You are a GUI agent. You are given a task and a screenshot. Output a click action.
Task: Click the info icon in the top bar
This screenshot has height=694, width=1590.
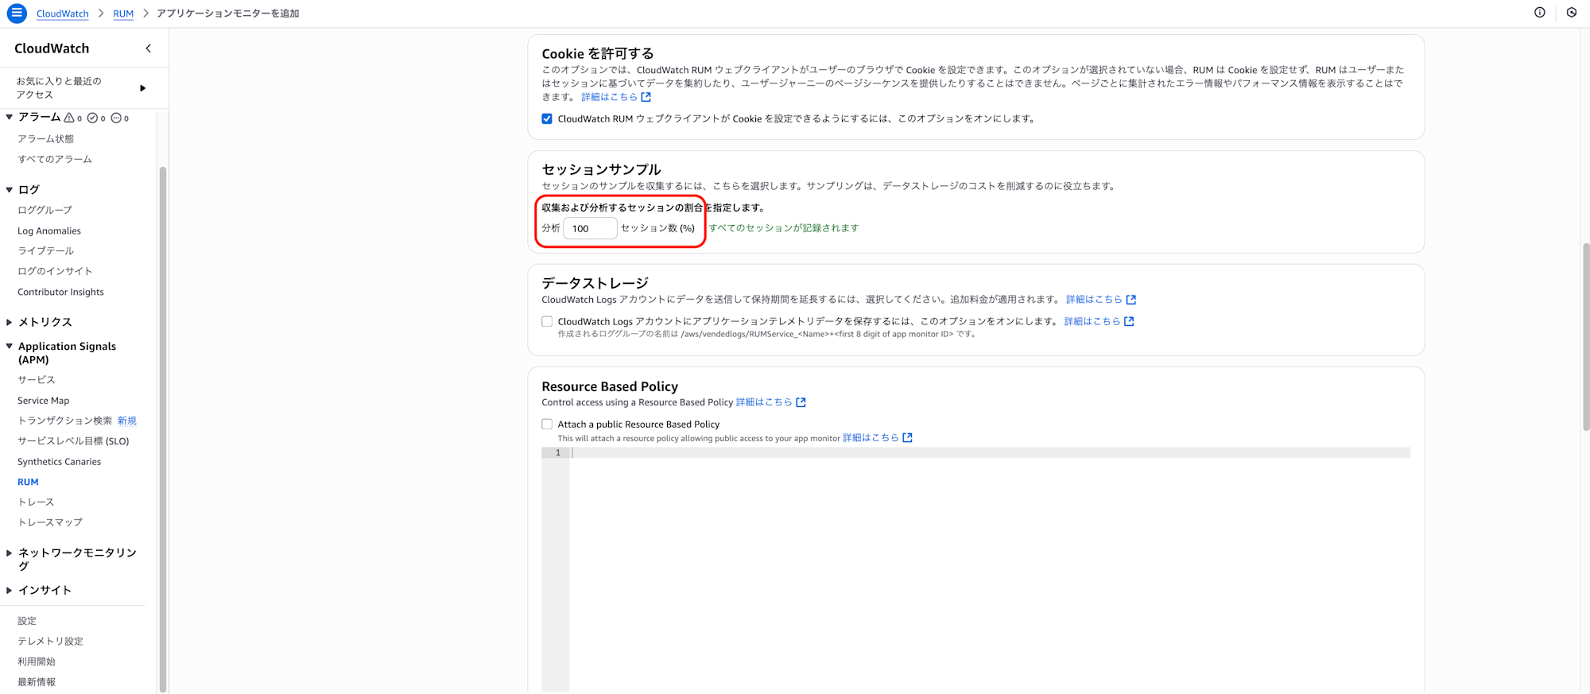(1540, 13)
